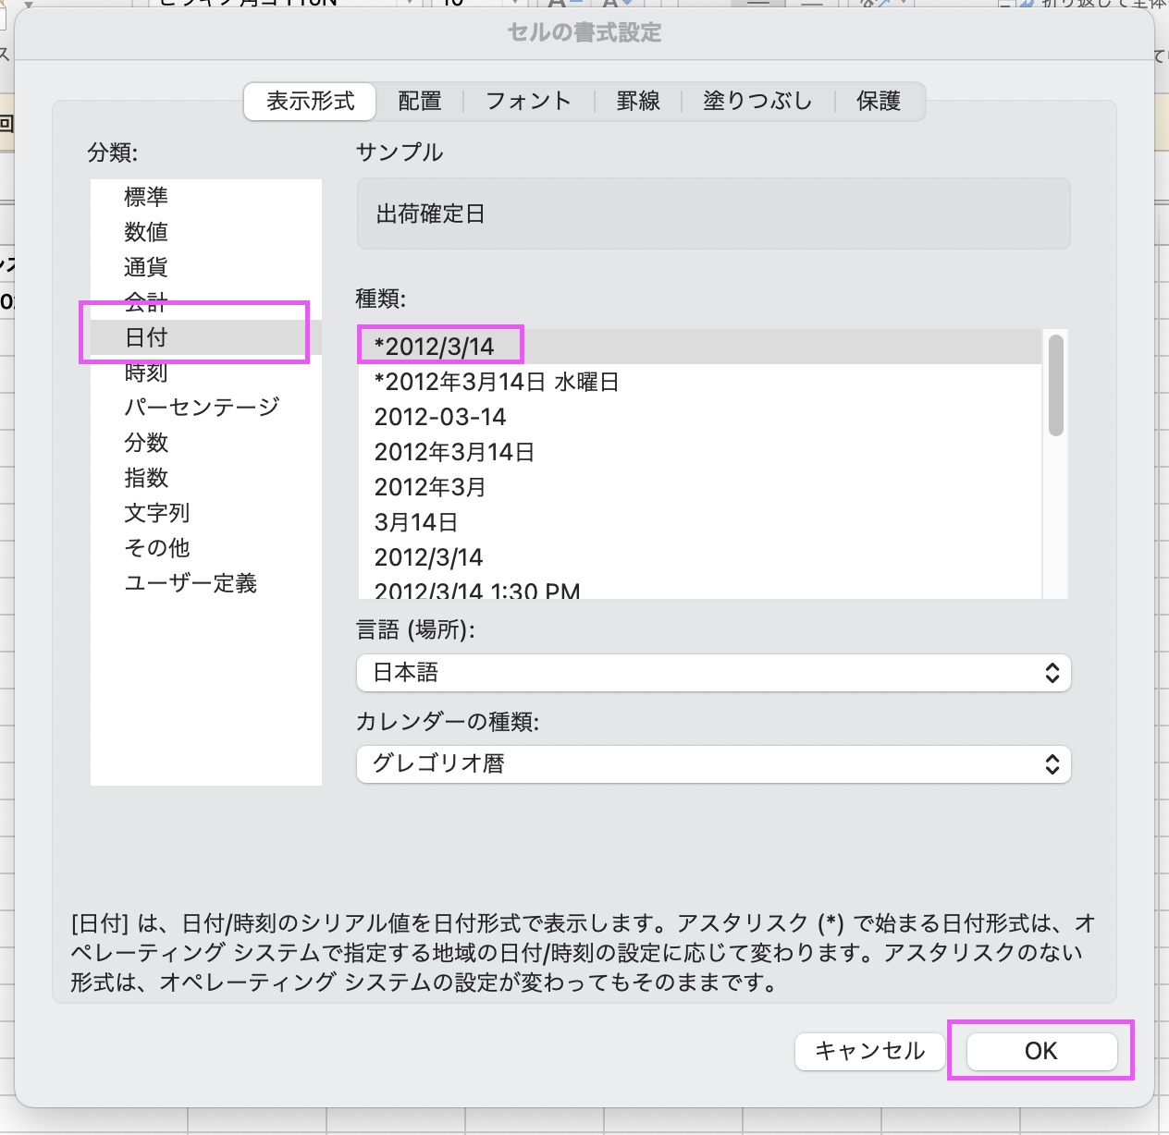This screenshot has height=1135, width=1169.
Task: Choose date format 2012-03-14
Action: pyautogui.click(x=440, y=417)
